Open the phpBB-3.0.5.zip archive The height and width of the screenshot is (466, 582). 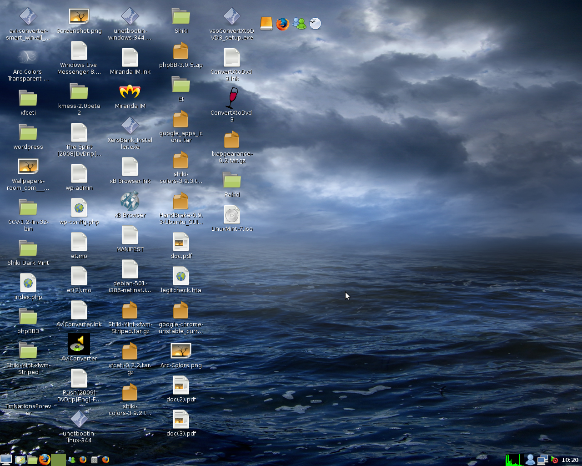(181, 51)
